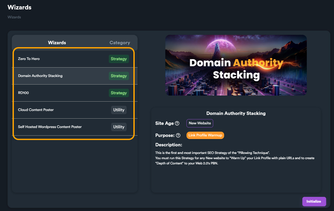Click the Link Profile Warmup purpose tag

coord(205,135)
